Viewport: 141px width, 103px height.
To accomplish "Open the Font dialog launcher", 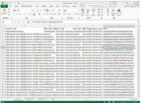I will tap(42, 18).
